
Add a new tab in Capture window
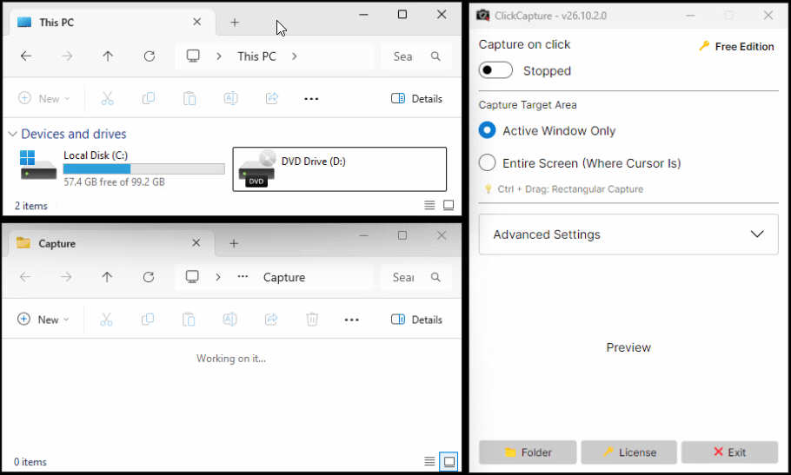click(234, 243)
